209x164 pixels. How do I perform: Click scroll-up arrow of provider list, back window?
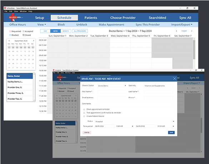(x=34, y=75)
